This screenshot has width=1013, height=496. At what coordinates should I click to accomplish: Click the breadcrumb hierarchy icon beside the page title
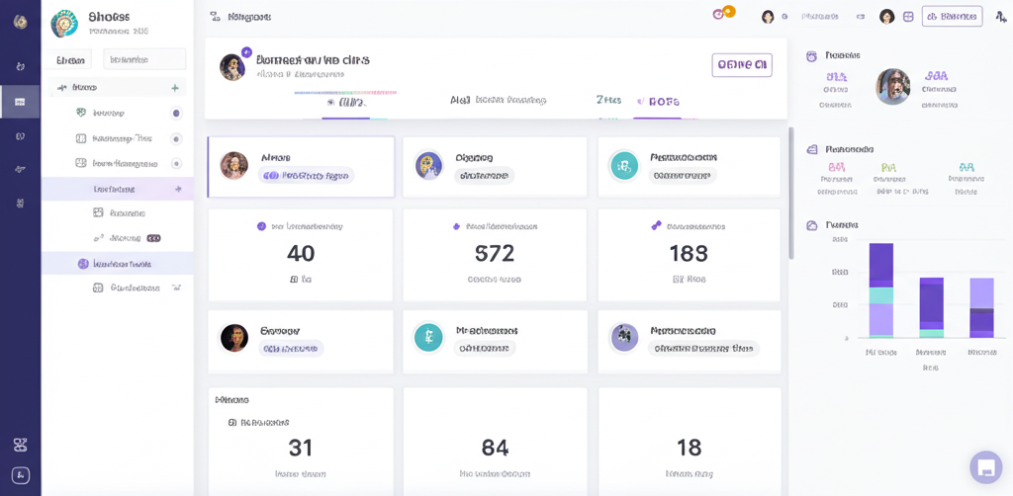coord(216,17)
